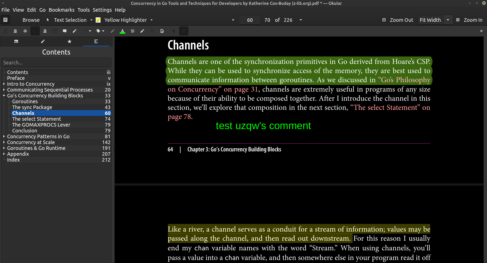Open the Settings menu
Image resolution: width=487 pixels, height=263 pixels.
(x=102, y=10)
